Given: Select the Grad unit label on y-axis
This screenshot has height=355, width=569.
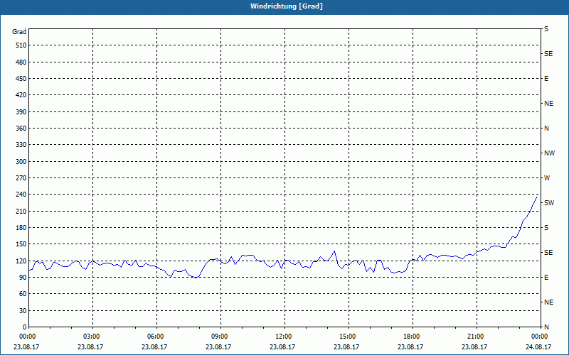Looking at the screenshot, I should pos(19,32).
